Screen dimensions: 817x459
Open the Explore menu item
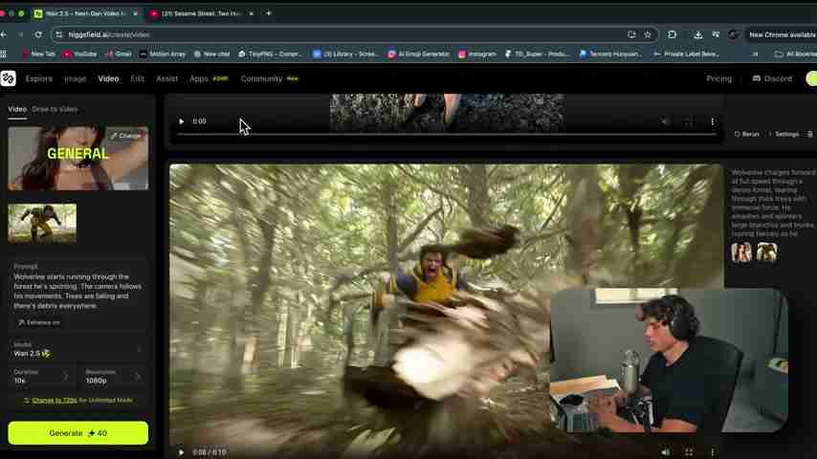(39, 78)
